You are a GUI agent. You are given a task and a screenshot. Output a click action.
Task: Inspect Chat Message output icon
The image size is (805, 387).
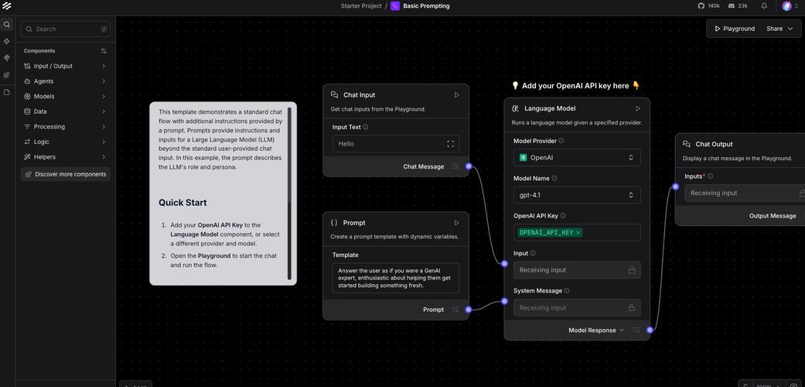[x=455, y=166]
